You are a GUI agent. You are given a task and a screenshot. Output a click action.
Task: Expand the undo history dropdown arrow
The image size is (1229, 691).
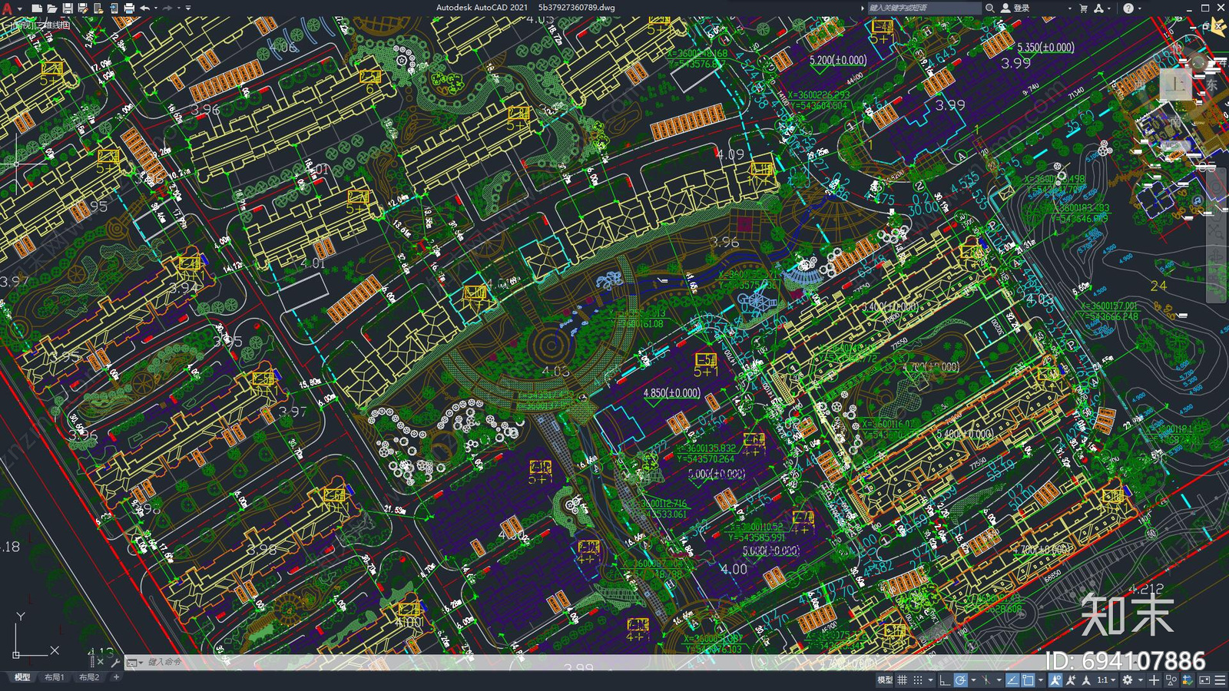point(156,8)
